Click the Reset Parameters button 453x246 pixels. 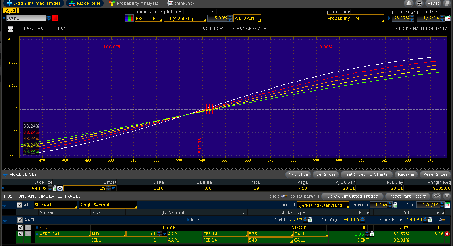click(407, 196)
